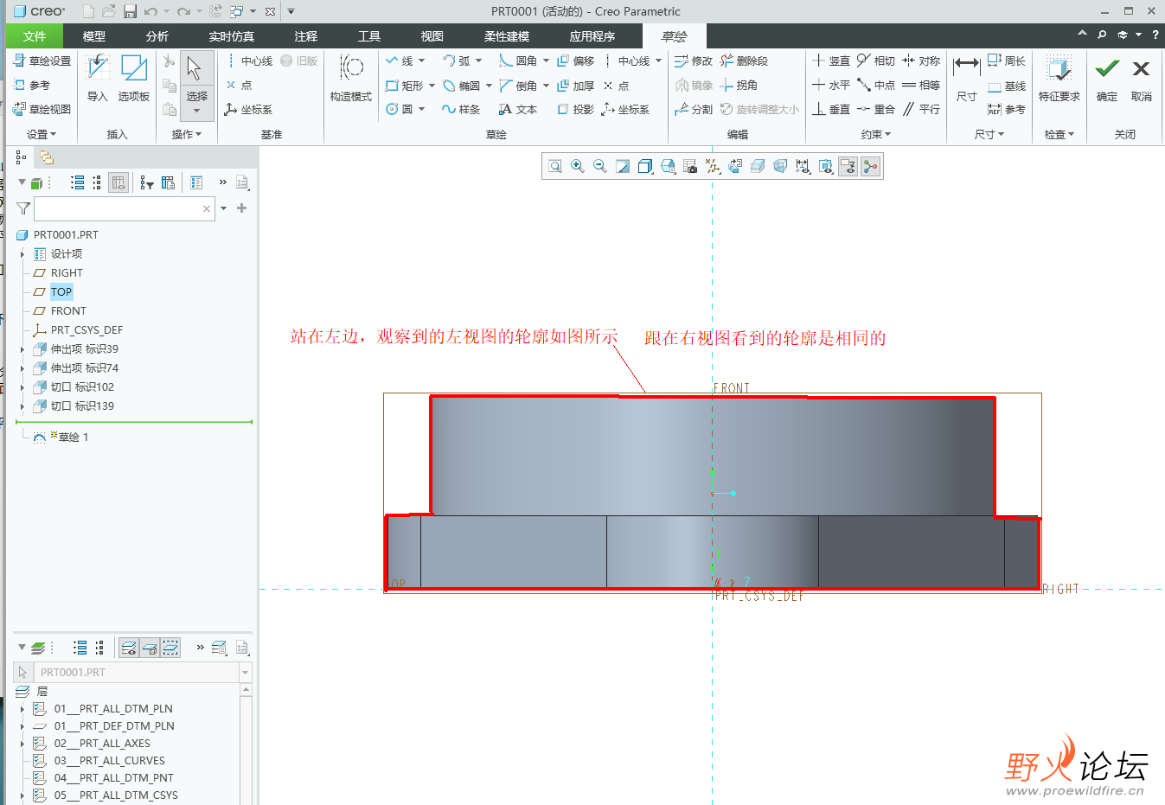Click zoom in magnifier in graphics toolbar
This screenshot has height=805, width=1165.
578,166
